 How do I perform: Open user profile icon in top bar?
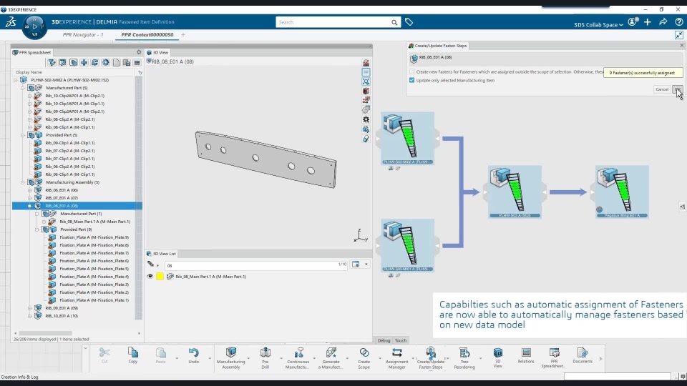633,22
